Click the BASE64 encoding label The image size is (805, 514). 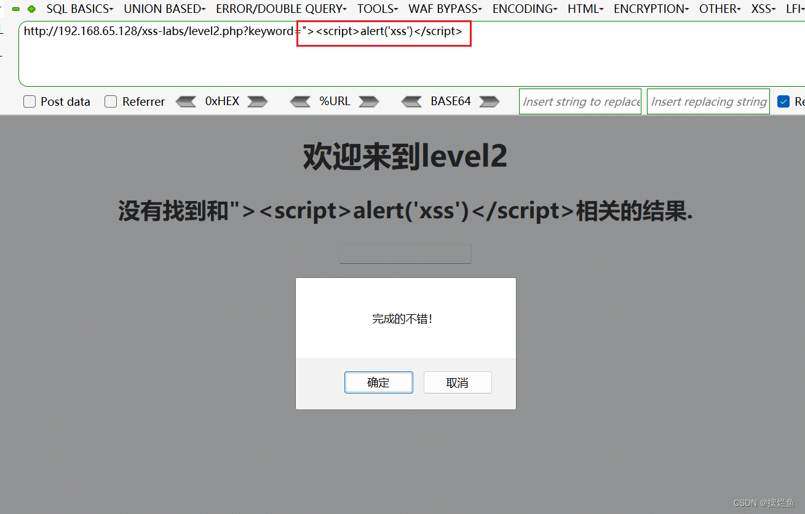click(451, 101)
